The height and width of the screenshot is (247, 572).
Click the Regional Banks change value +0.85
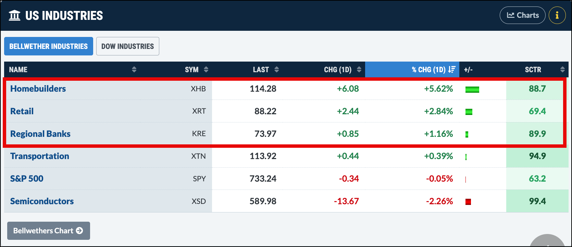pyautogui.click(x=348, y=134)
